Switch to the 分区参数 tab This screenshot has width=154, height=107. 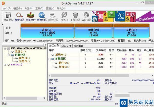point(54,45)
